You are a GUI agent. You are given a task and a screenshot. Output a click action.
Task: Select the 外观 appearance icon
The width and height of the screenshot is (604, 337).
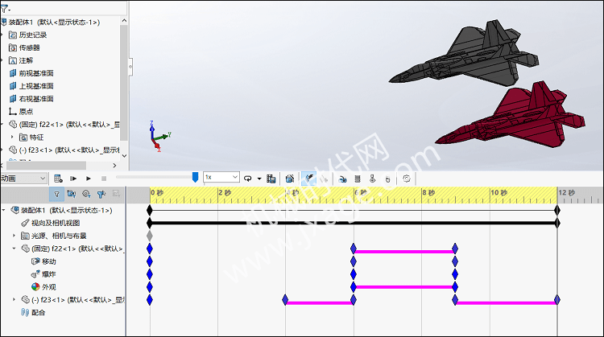35,286
